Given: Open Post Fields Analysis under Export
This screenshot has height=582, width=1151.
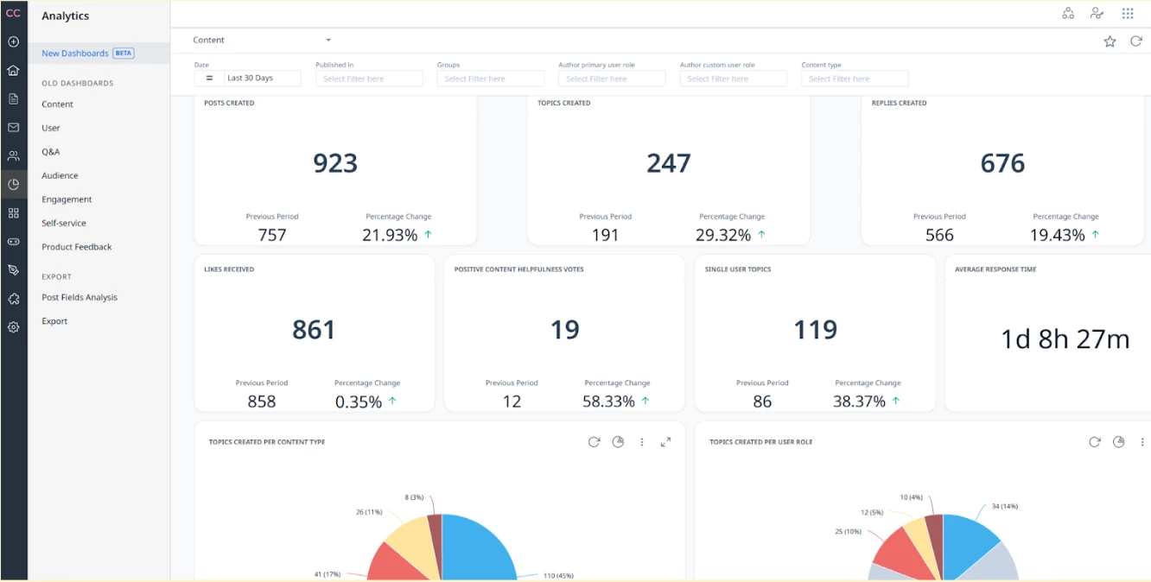Looking at the screenshot, I should coord(79,297).
